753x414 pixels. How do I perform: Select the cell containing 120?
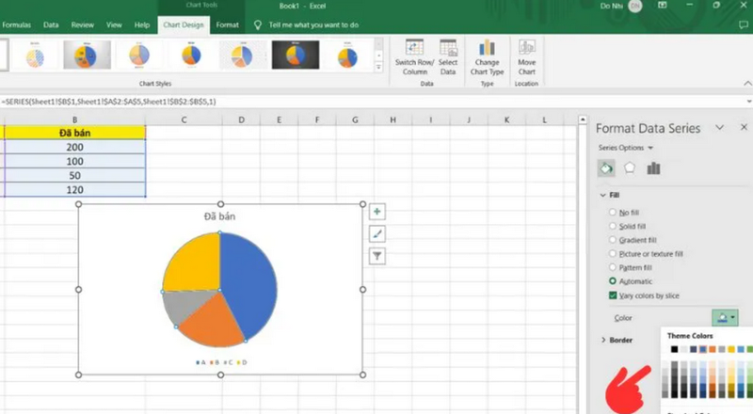74,190
